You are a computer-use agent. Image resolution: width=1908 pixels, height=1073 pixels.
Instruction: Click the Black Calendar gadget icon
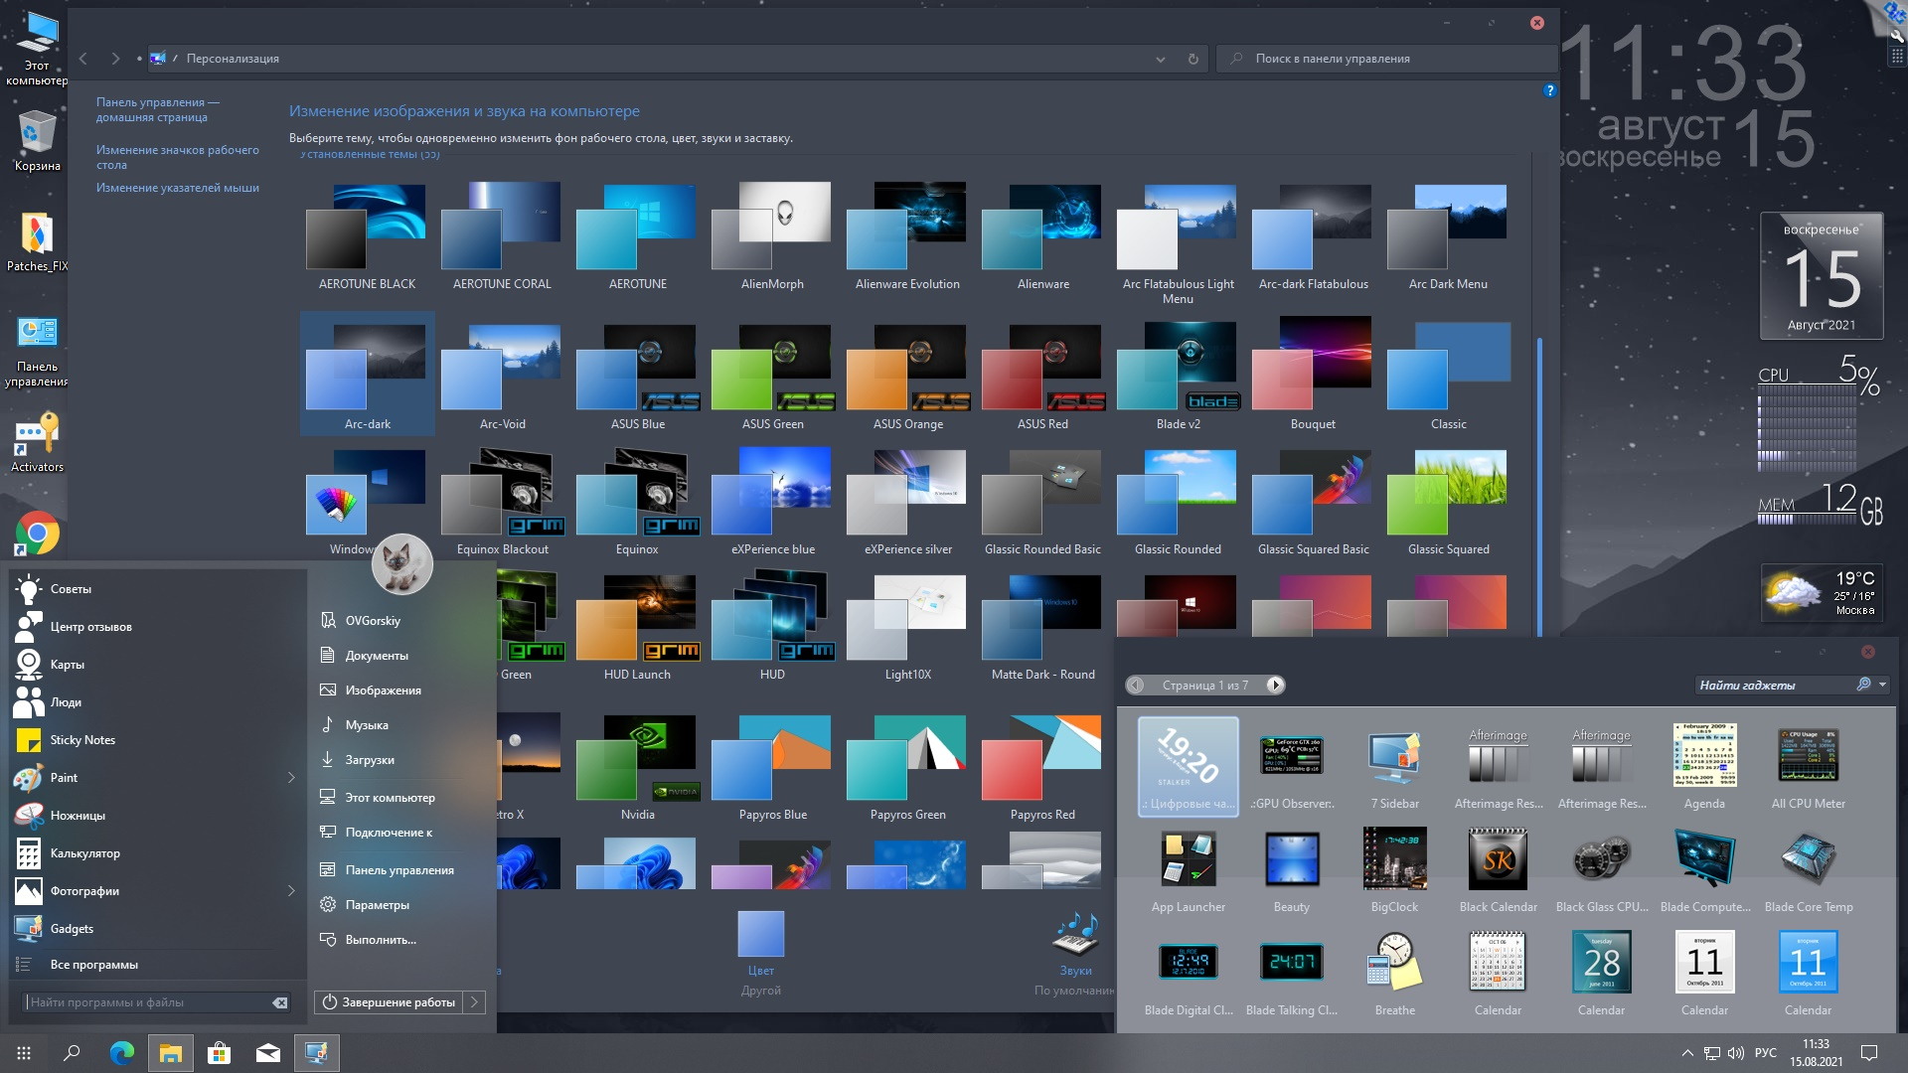(1498, 860)
